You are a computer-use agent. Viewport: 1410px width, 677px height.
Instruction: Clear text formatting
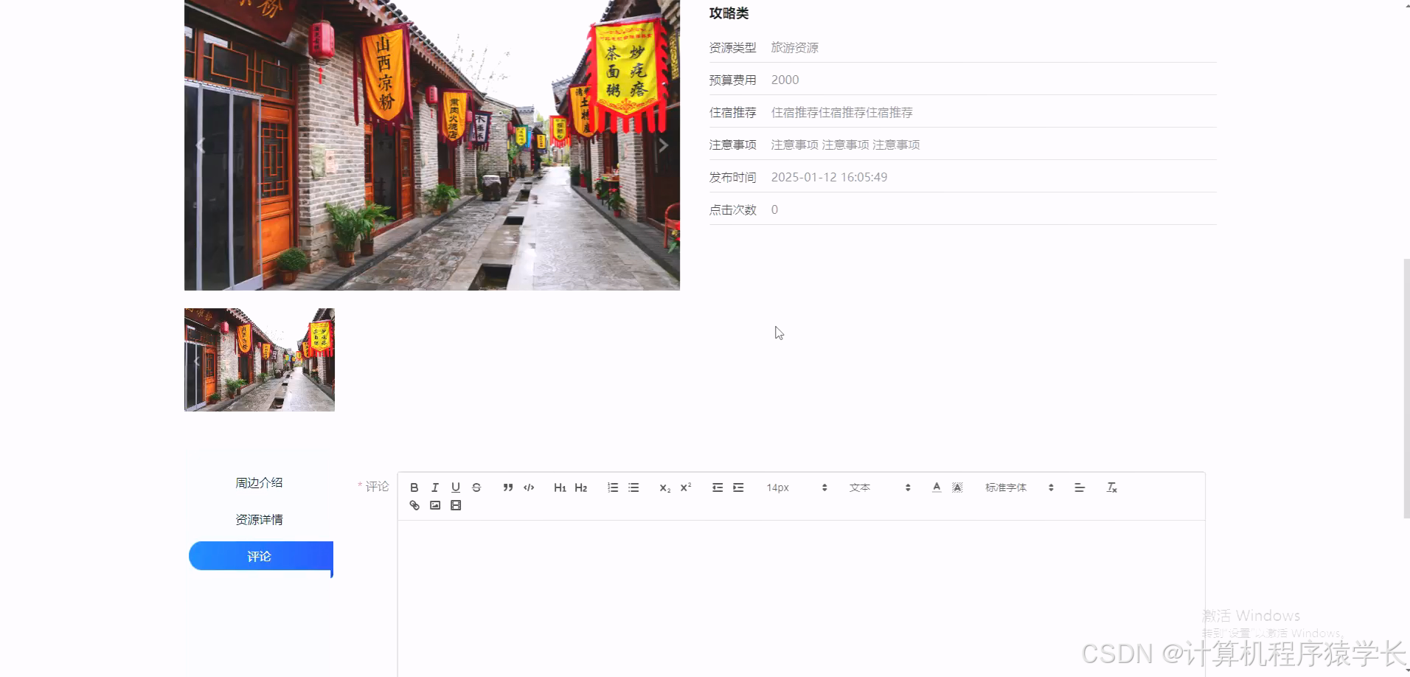(x=1112, y=487)
